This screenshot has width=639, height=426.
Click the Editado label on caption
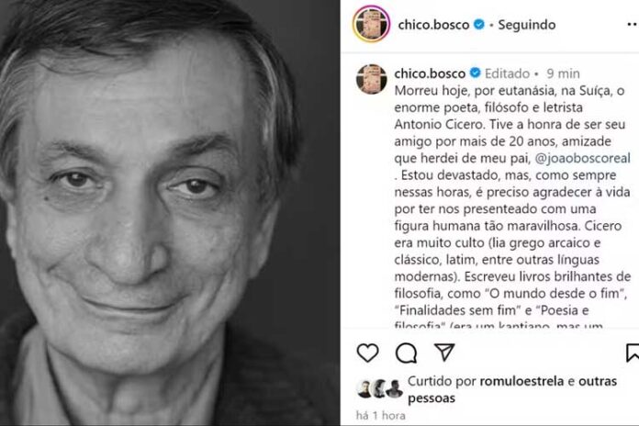point(507,73)
